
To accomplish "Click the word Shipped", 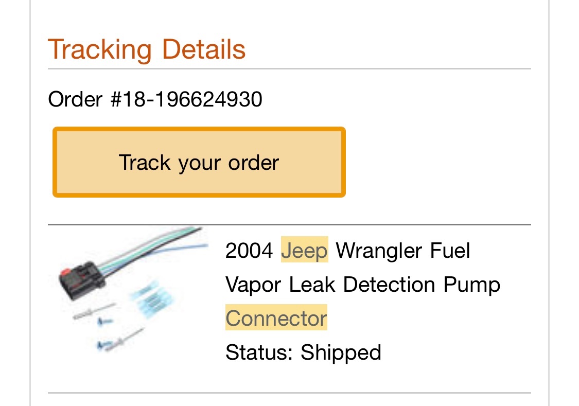I will tap(341, 352).
